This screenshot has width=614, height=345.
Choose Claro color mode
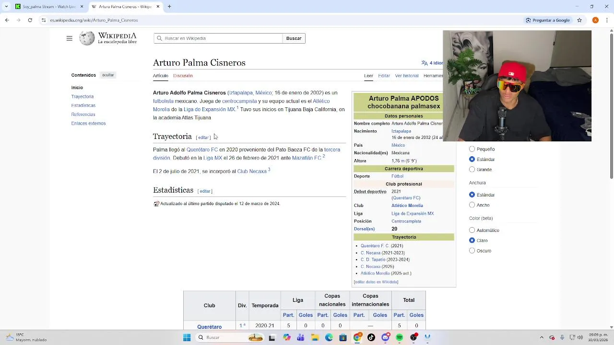[472, 240]
